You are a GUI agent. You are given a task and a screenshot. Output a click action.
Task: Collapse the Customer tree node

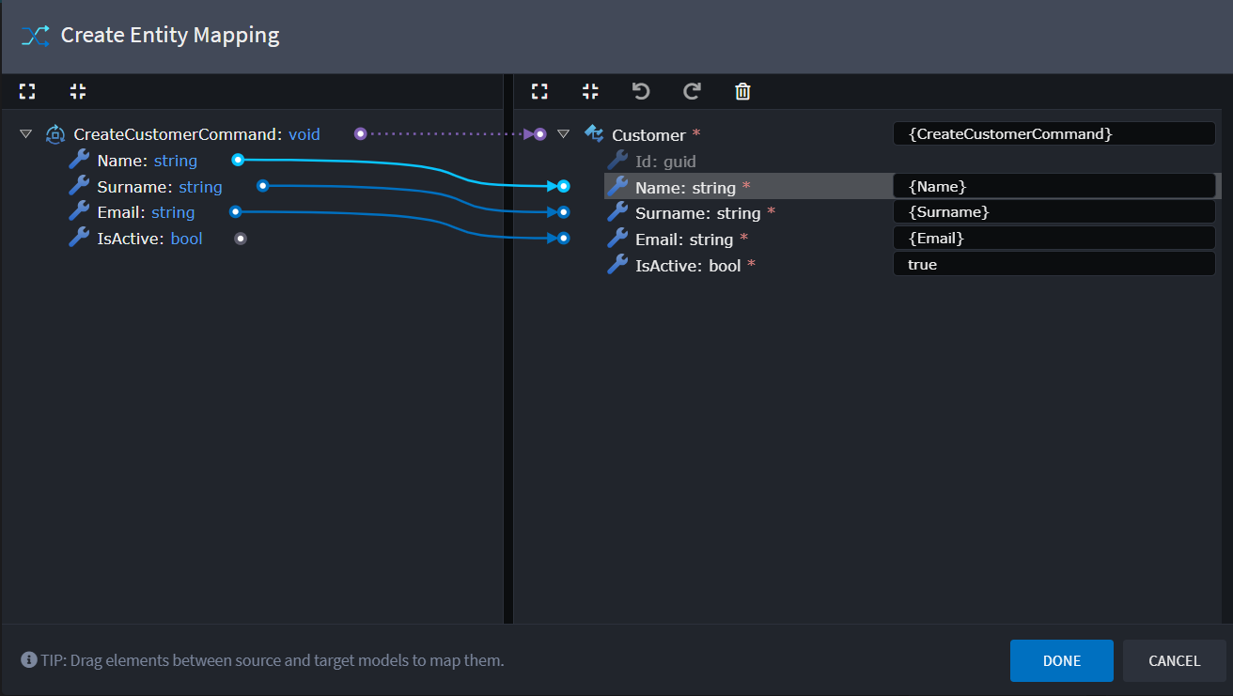pos(563,134)
